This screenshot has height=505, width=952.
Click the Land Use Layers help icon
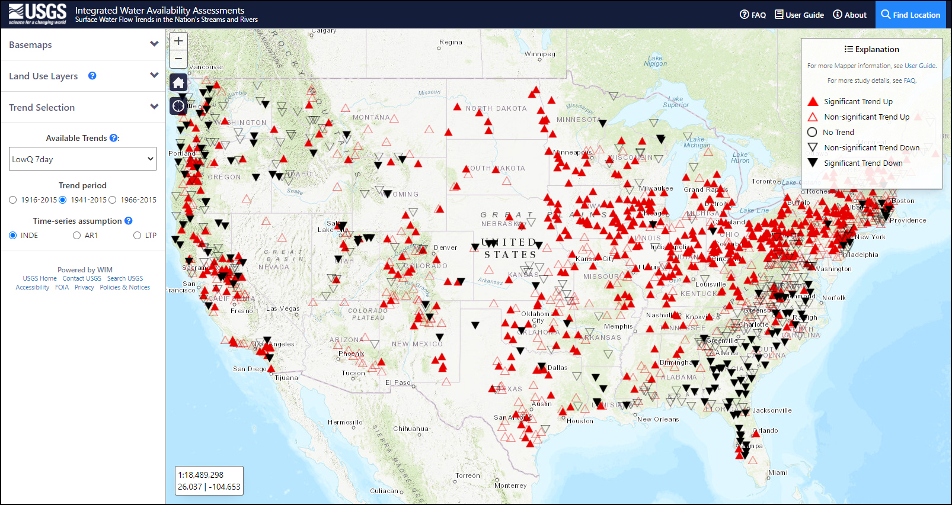tap(92, 76)
